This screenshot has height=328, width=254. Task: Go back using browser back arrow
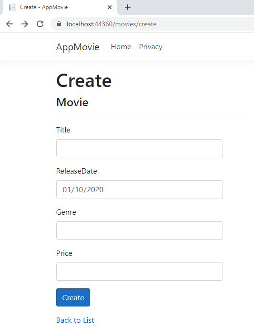(10, 24)
